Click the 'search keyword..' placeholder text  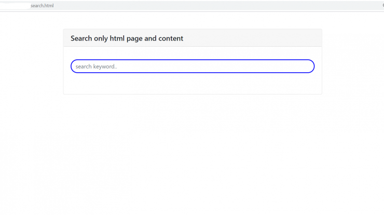[x=96, y=66]
